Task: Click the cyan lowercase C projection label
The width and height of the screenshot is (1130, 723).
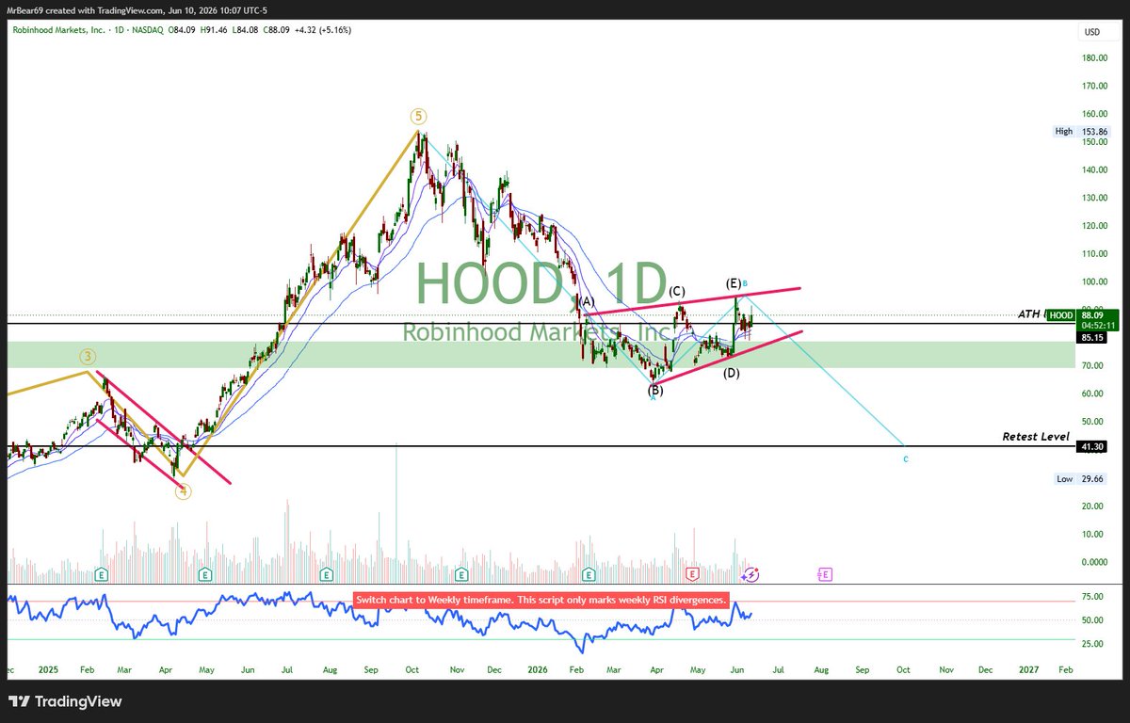Action: [906, 459]
